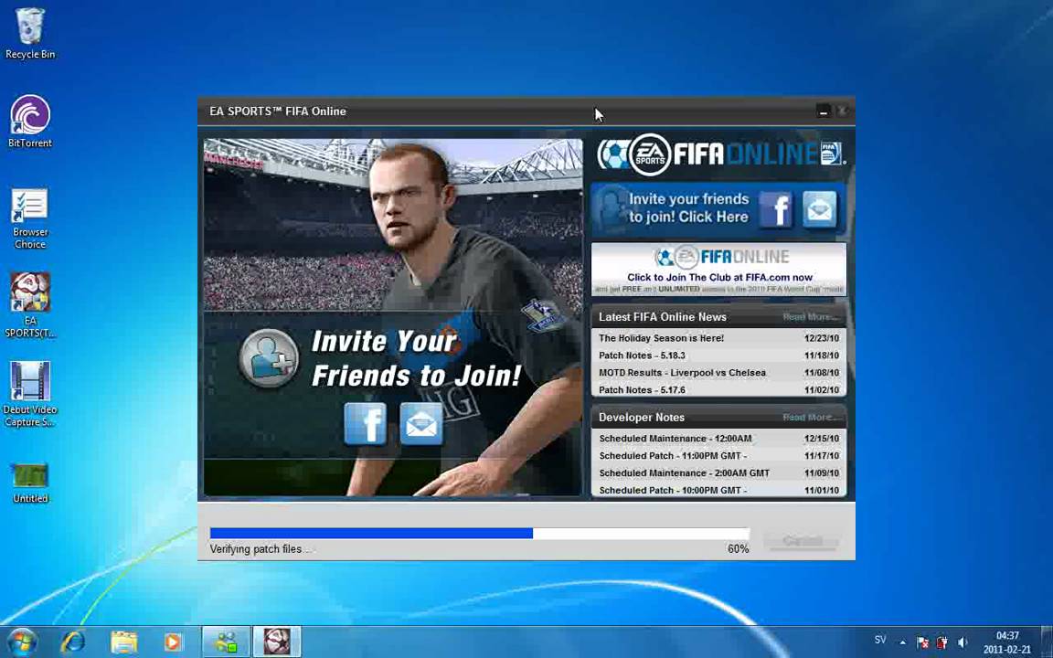1053x658 pixels.
Task: Open Debut Video Capture shortcut
Action: [x=29, y=394]
